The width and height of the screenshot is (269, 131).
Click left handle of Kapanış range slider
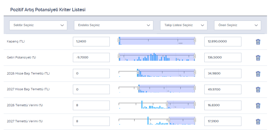(x=119, y=41)
